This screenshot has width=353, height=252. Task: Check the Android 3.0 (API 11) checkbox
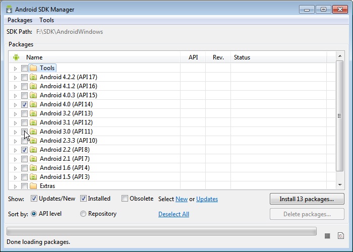coord(24,132)
